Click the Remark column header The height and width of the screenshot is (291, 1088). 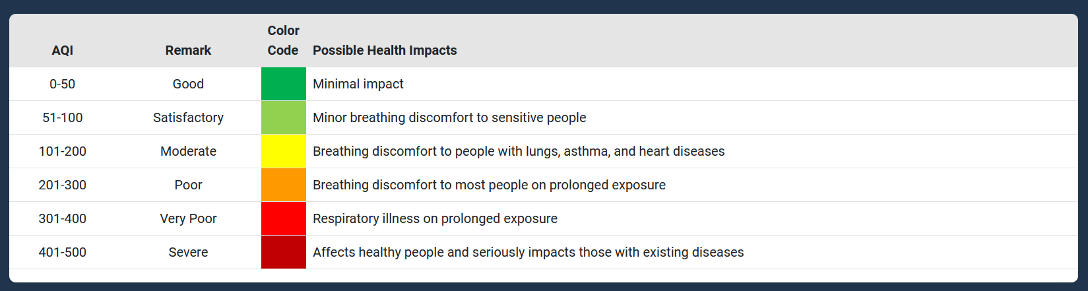[188, 50]
